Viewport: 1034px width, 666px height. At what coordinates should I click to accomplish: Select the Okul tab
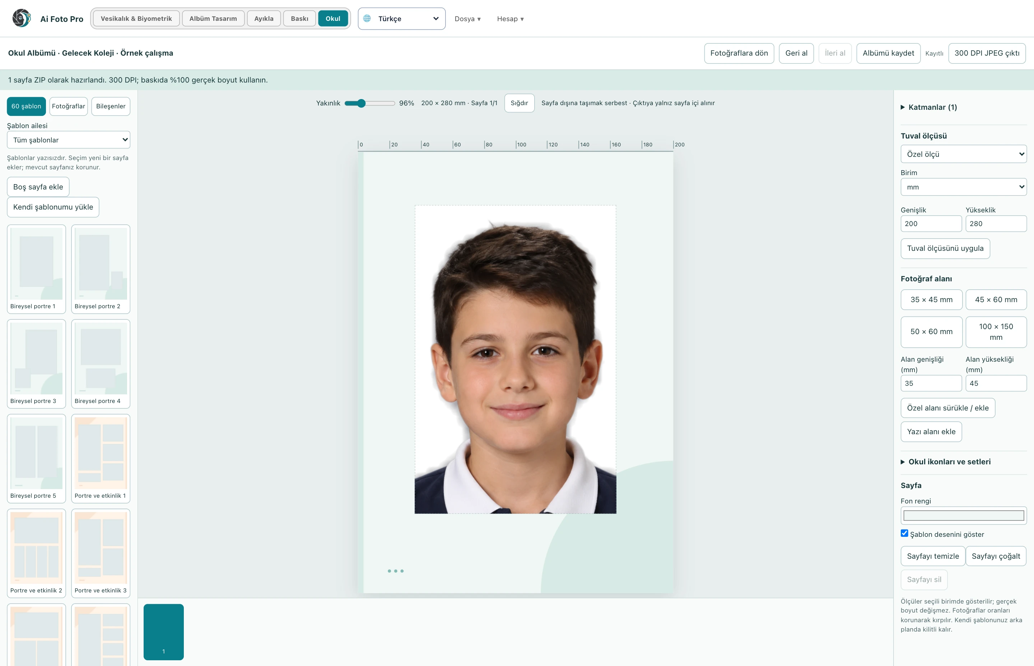(x=333, y=19)
